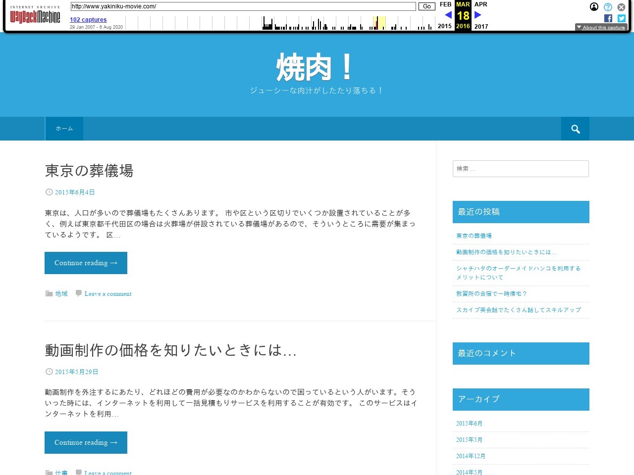Select the ホーム menu item
The height and width of the screenshot is (475, 634).
tap(64, 129)
